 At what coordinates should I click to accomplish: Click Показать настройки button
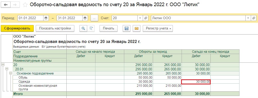pos(55,28)
